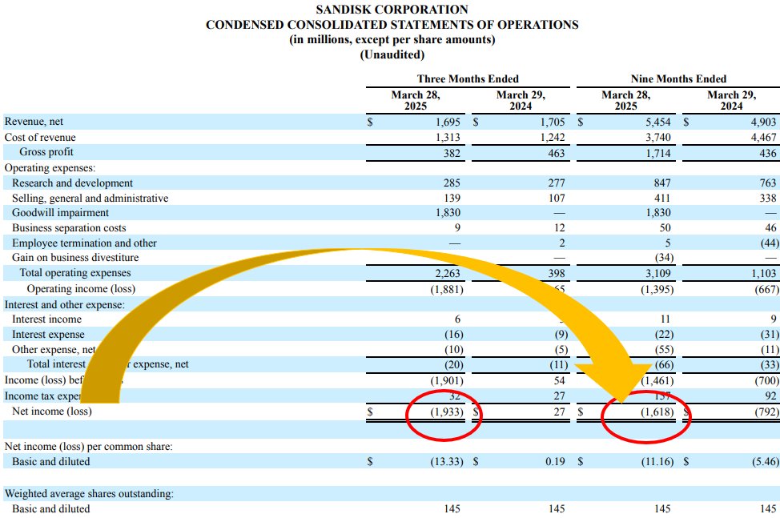
Task: Click nine-month revenue value 5,454
Action: 658,122
